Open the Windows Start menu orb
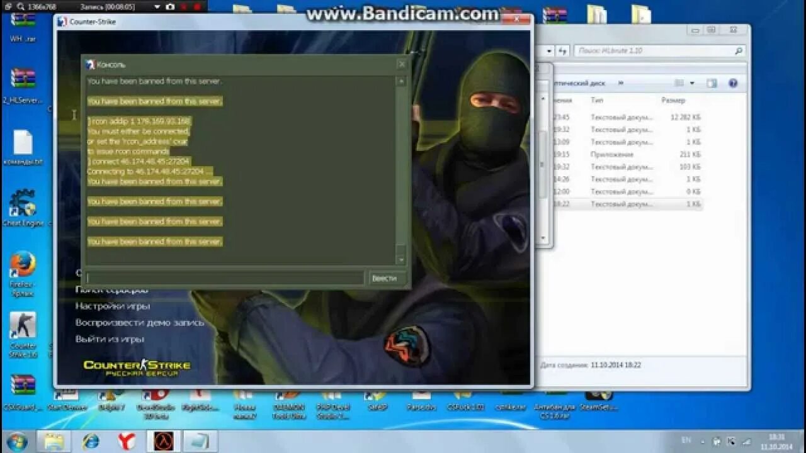The image size is (806, 453). (x=17, y=440)
